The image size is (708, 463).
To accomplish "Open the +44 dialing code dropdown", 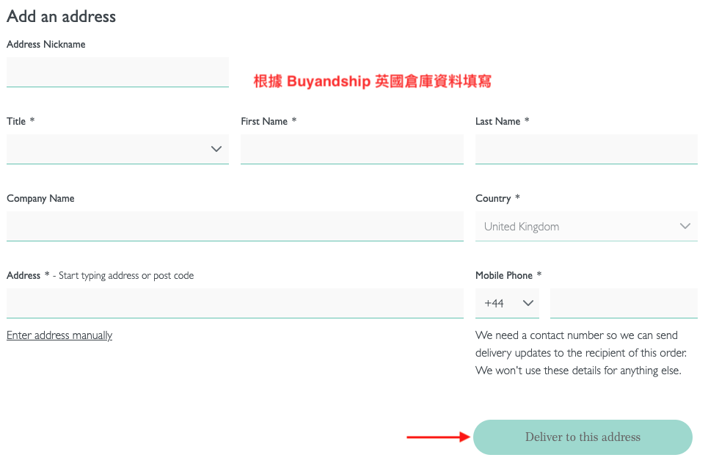I will (507, 303).
